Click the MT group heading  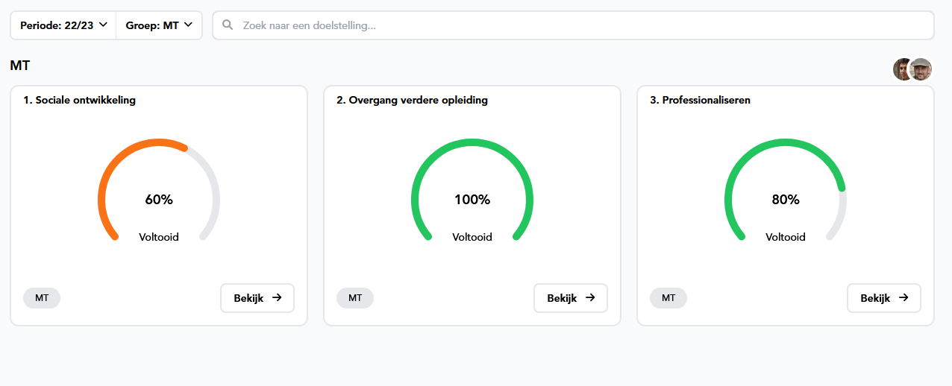[x=20, y=66]
